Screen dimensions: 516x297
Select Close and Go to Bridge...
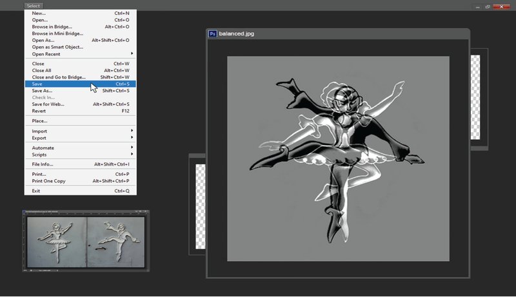pyautogui.click(x=80, y=77)
